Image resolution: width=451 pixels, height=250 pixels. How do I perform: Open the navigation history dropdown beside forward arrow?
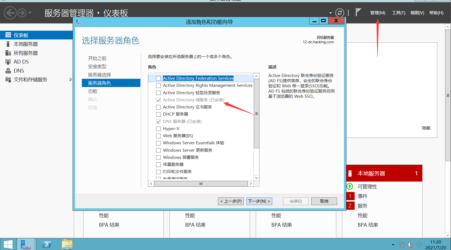tap(30, 13)
